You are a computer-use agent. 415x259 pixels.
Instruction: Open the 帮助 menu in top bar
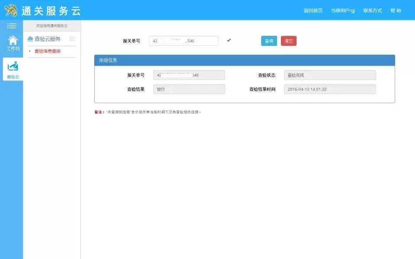point(396,10)
